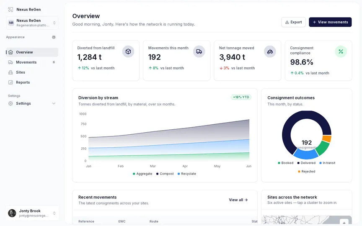
Task: Open the Nexus ReGen workspace switcher
Action: [x=32, y=23]
